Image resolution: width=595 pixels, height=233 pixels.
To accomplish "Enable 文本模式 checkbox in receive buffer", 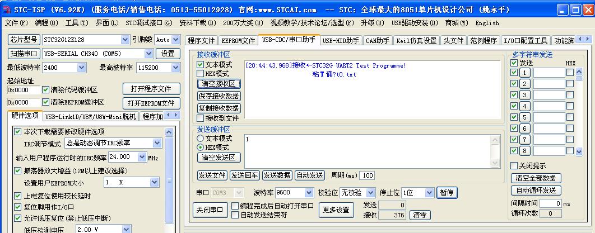I will point(201,65).
